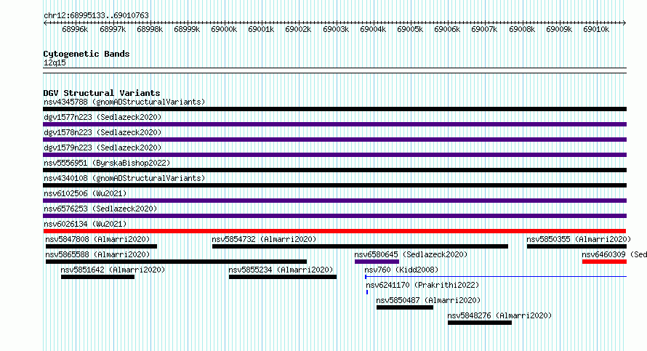Open the dgv1578n223 Sedlazeck2020 variant

click(103, 132)
